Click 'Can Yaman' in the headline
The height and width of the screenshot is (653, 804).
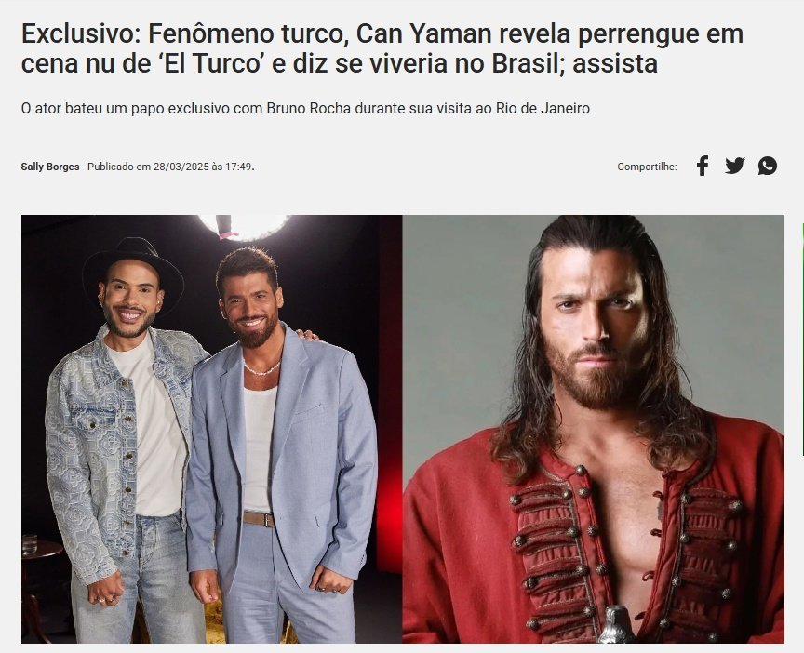[x=423, y=33]
